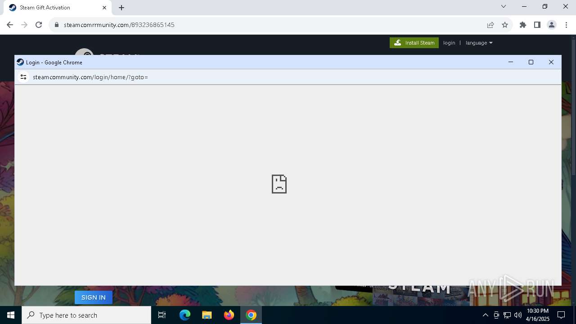Open the taskbar clock and date
This screenshot has width=576, height=324.
pyautogui.click(x=537, y=315)
